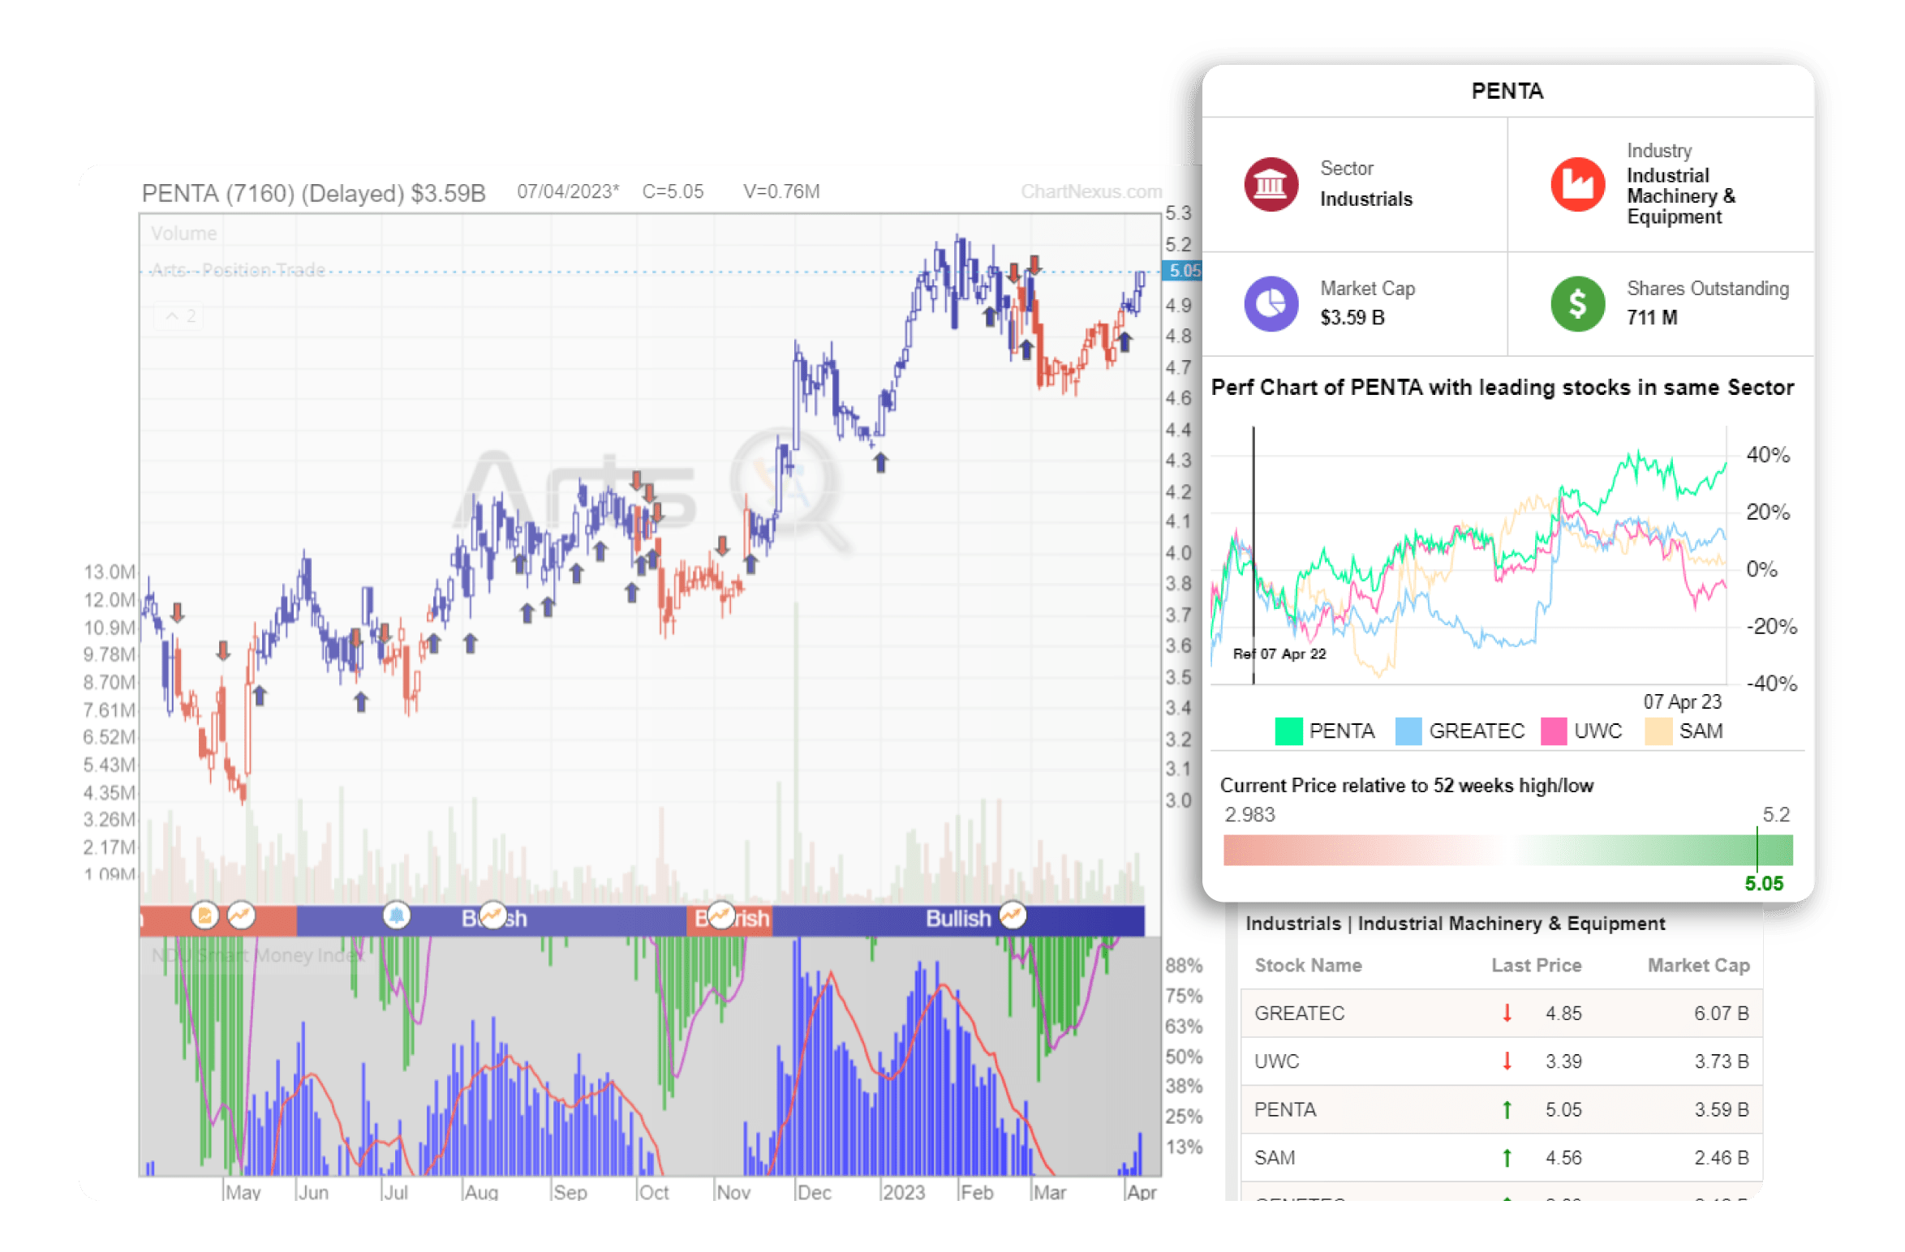Click the trend icon beside the report document icon
The height and width of the screenshot is (1252, 1905).
pos(240,915)
